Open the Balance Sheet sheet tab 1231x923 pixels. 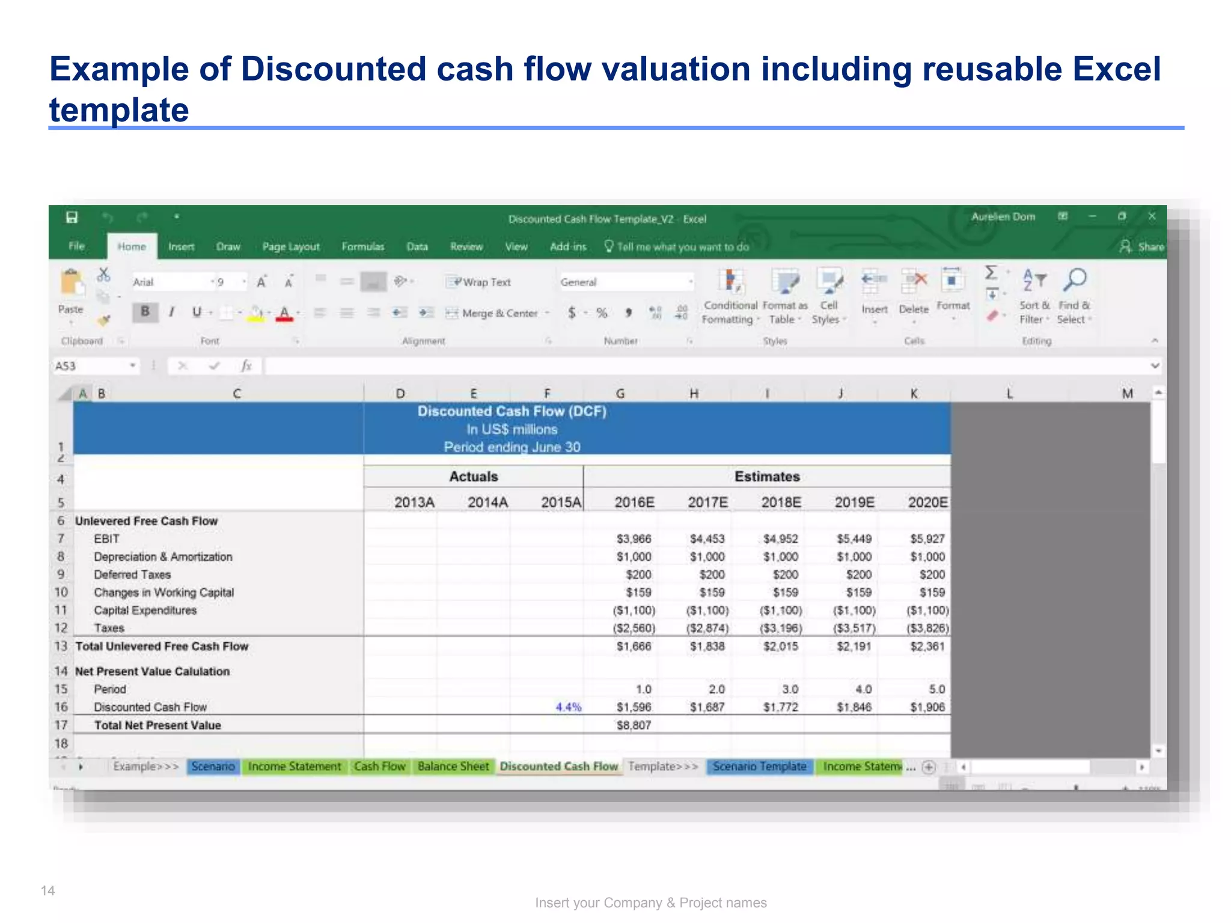pos(453,767)
